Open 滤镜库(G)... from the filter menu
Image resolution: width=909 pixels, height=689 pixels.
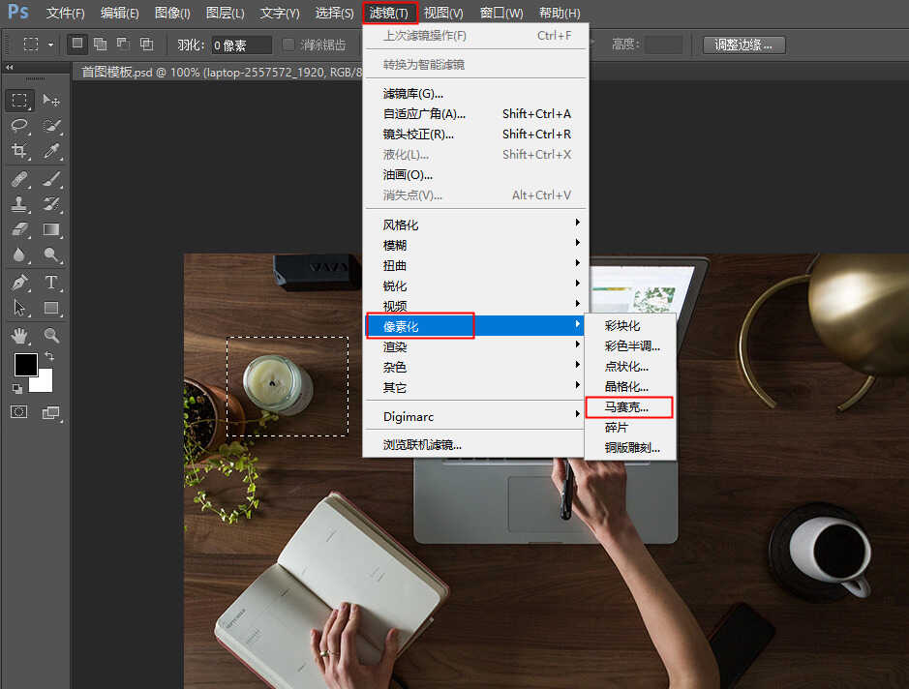[x=413, y=94]
